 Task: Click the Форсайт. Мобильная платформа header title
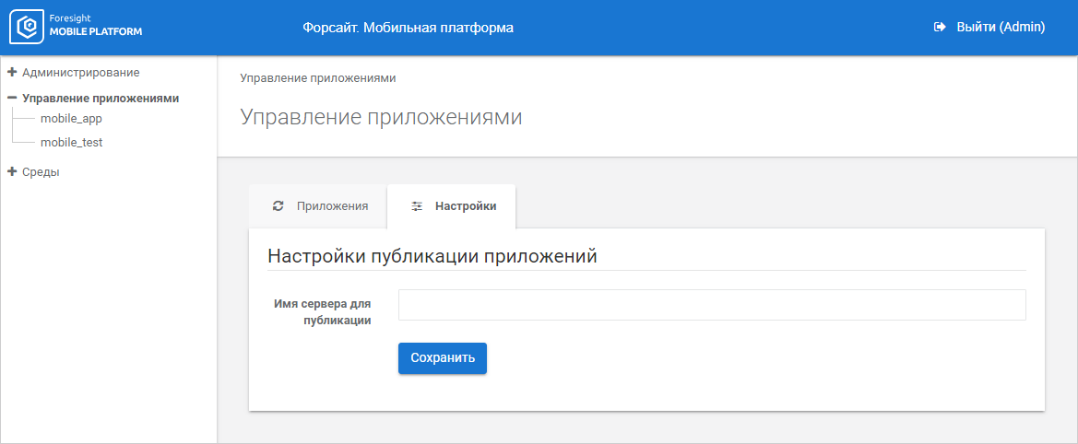click(408, 28)
